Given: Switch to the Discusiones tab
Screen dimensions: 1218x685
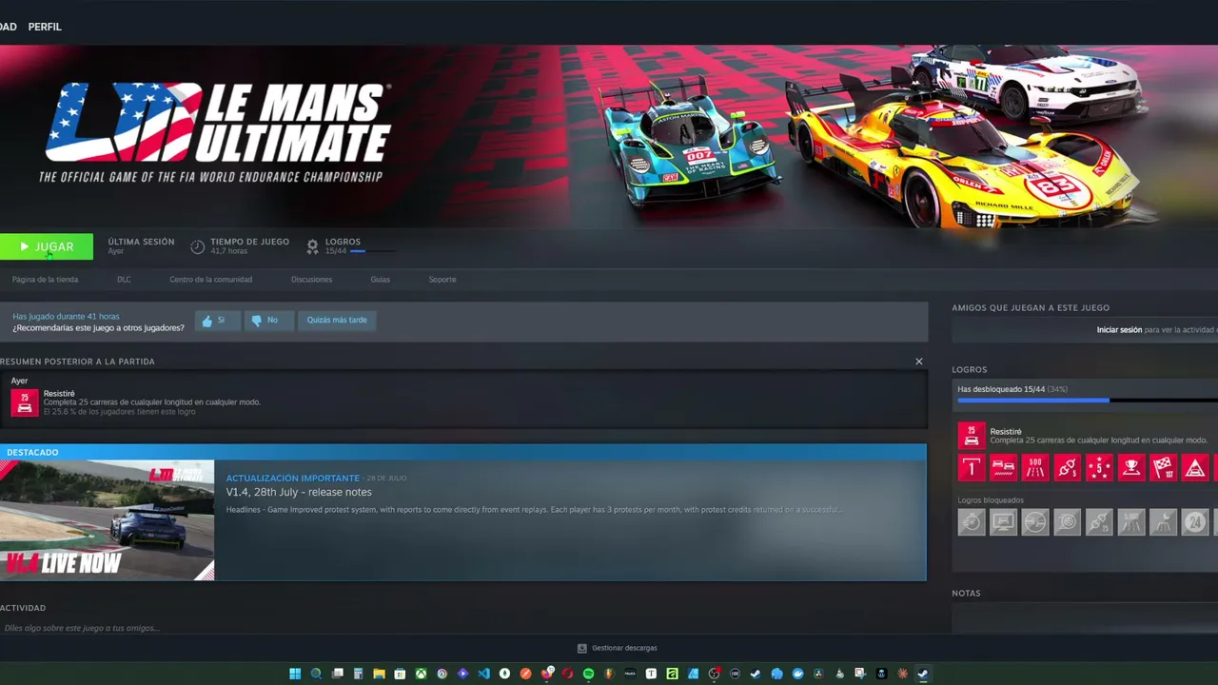Looking at the screenshot, I should 312,280.
